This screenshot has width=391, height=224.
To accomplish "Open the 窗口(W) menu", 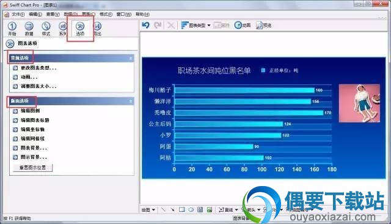I will pos(124,14).
